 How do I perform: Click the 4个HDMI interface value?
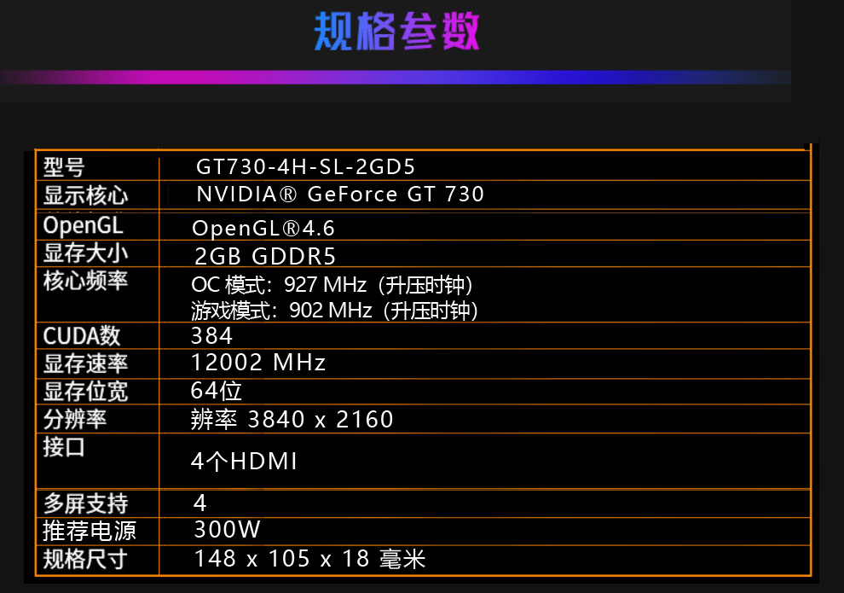point(244,462)
